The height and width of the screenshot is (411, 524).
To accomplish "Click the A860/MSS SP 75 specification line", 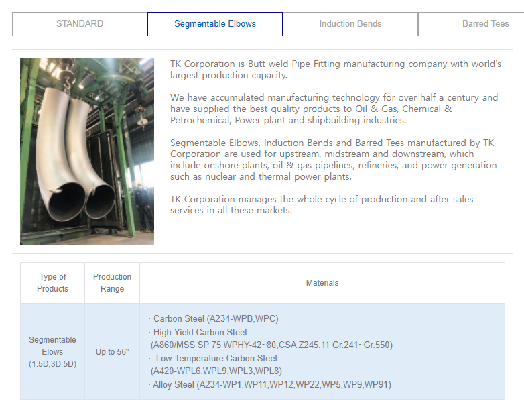I will pos(271,345).
